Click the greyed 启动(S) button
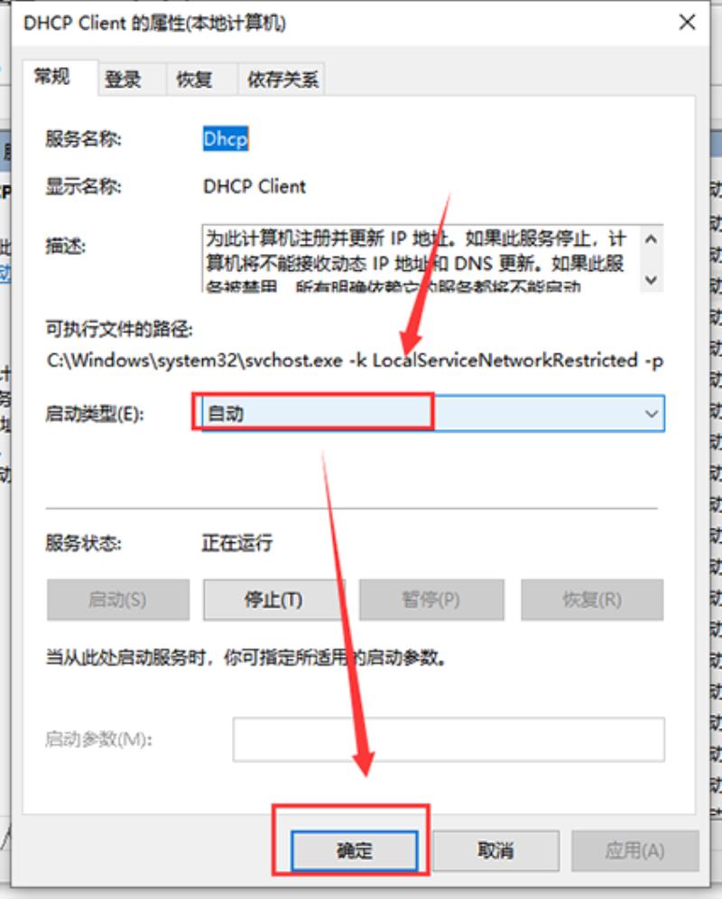This screenshot has width=722, height=899. pos(118,600)
